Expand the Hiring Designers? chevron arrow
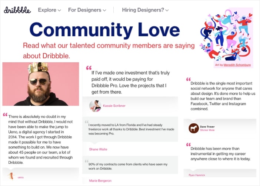This screenshot has width=260, height=186. click(x=167, y=10)
